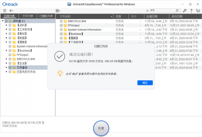This screenshot has width=202, height=137.
Task: Click System Volume Information tree folder icon
Action: tap(14, 46)
